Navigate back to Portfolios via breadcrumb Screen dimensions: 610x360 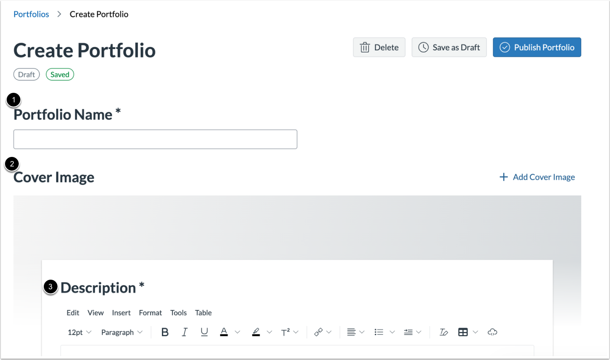click(x=31, y=14)
